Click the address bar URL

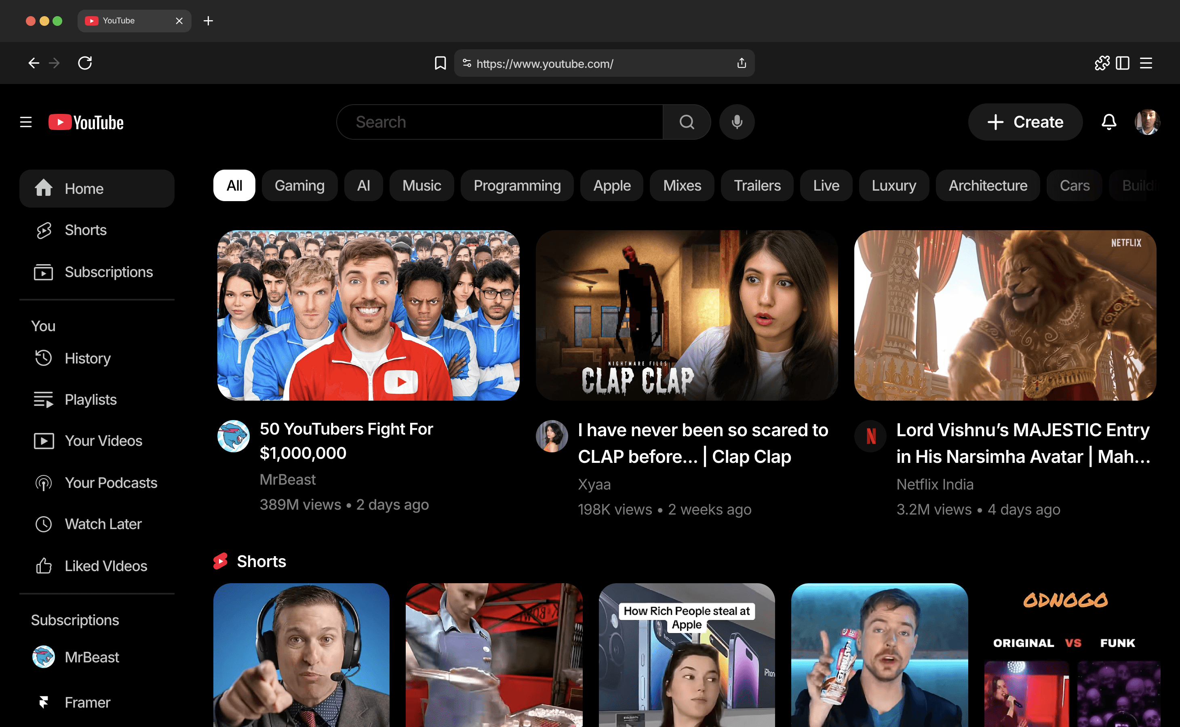click(545, 63)
